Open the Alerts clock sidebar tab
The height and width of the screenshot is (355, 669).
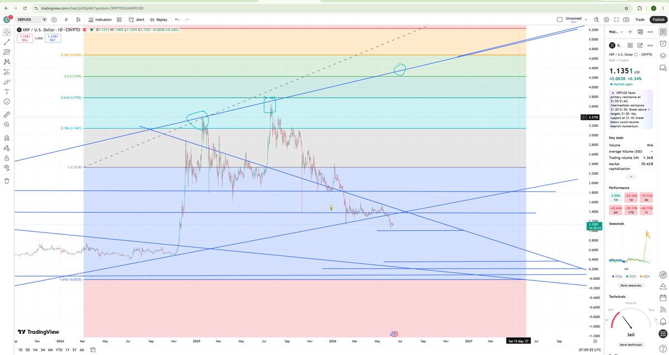point(663,43)
